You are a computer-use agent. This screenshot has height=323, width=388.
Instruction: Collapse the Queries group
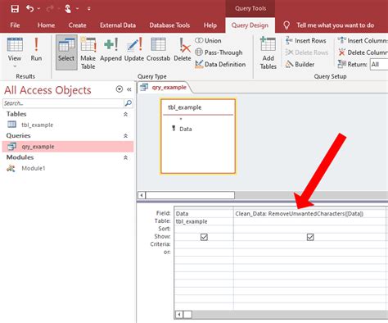click(125, 136)
